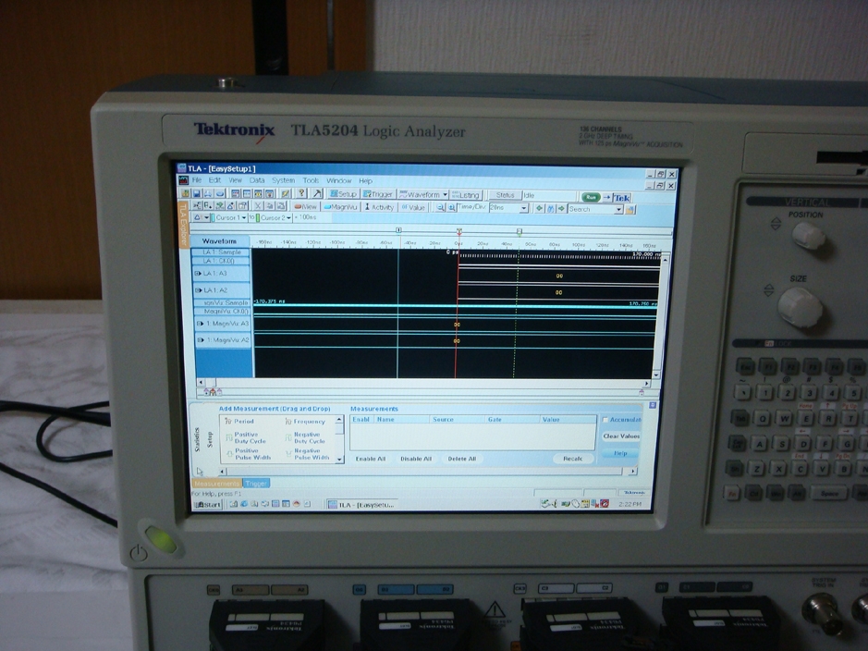
Task: Click the Disable All button
Action: click(416, 459)
